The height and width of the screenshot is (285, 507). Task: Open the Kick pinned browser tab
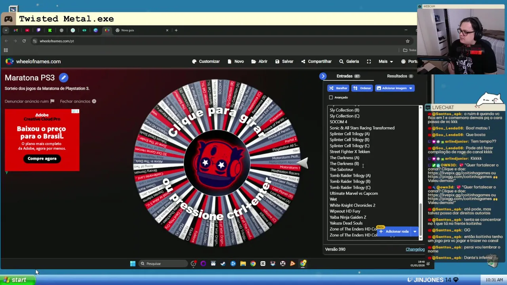50,30
